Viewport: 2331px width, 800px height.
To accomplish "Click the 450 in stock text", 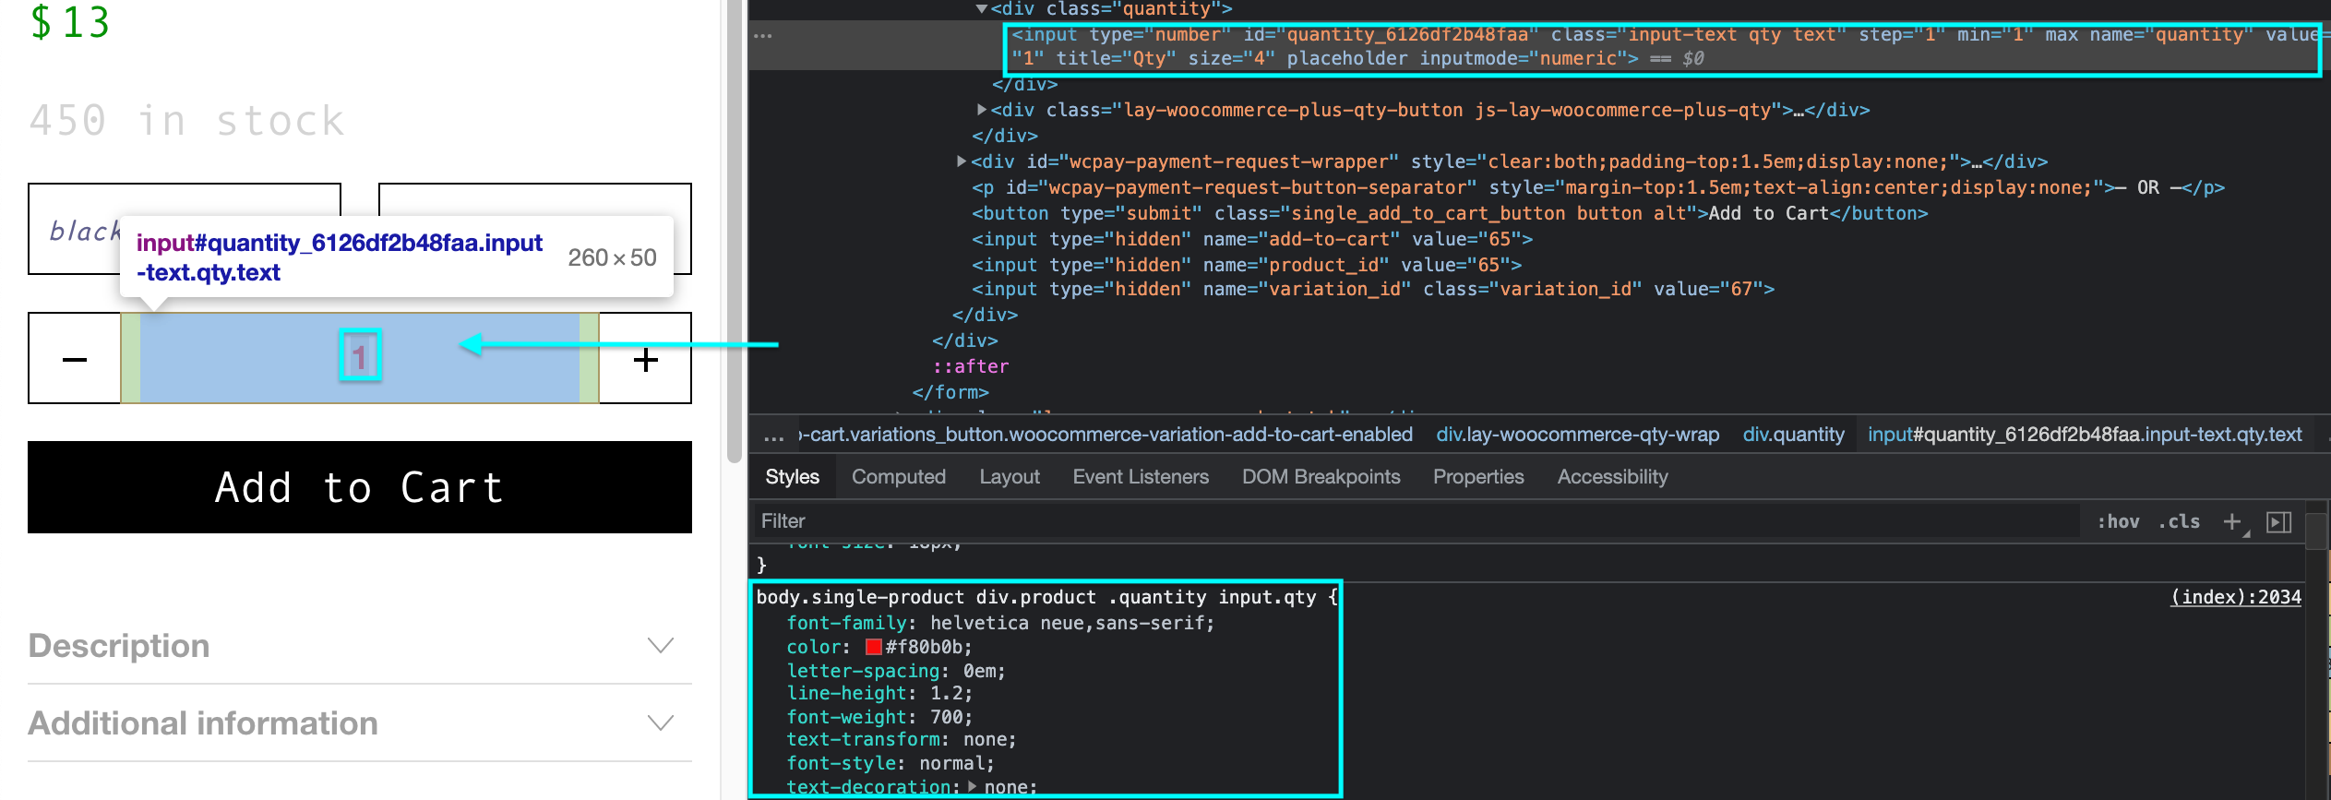I will [x=187, y=121].
